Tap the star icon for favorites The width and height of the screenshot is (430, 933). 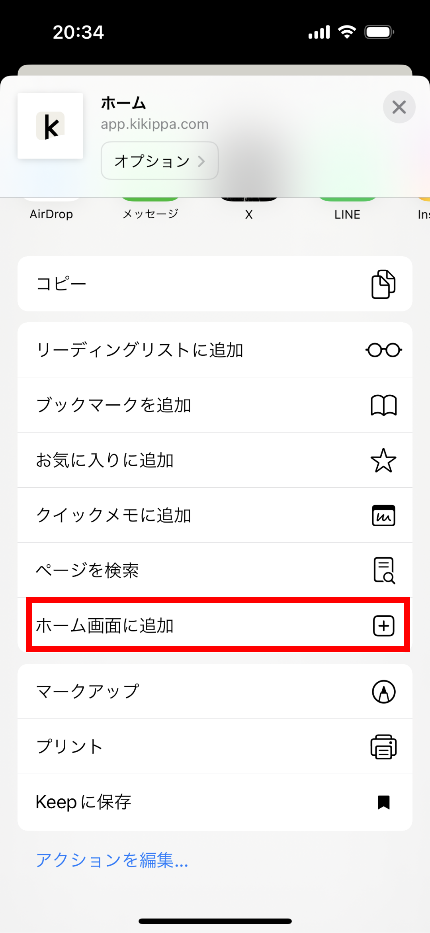pos(383,460)
